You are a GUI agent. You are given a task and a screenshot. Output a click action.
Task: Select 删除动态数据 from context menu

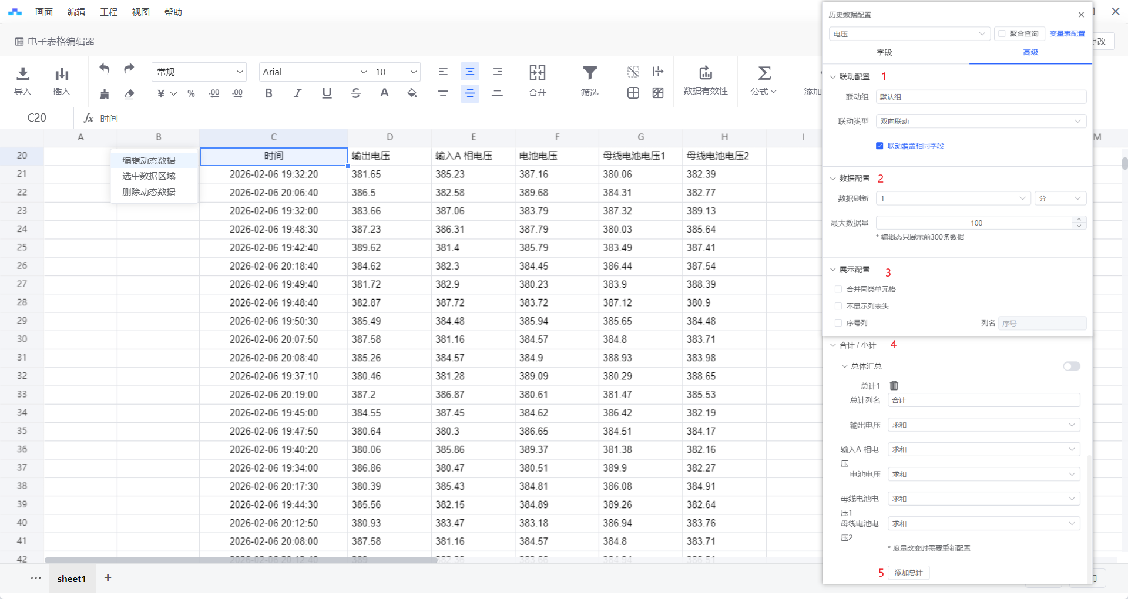click(149, 192)
